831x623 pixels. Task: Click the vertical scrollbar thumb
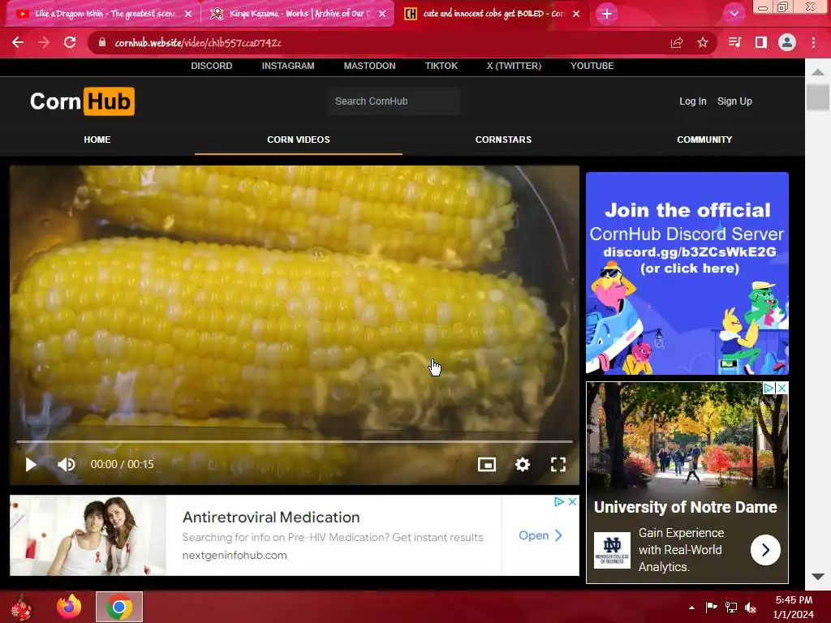pos(818,97)
